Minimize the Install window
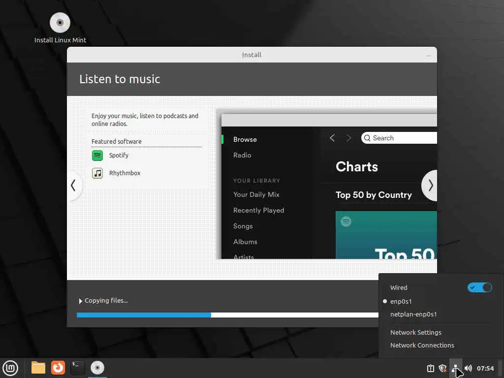This screenshot has width=504, height=378. click(429, 55)
